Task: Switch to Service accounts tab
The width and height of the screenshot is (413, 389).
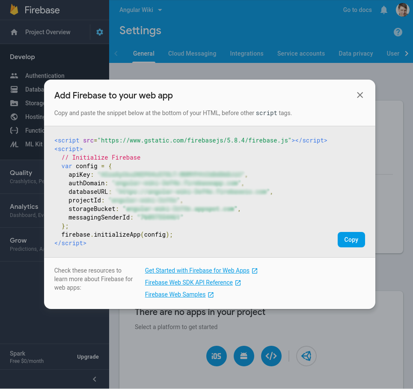Action: click(301, 53)
